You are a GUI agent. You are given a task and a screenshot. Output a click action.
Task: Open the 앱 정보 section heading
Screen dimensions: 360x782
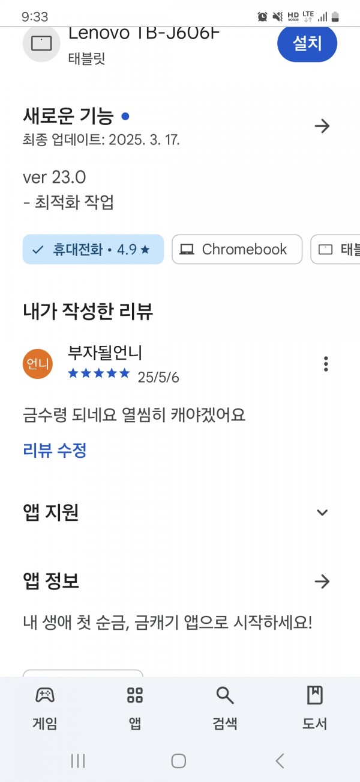coord(51,581)
